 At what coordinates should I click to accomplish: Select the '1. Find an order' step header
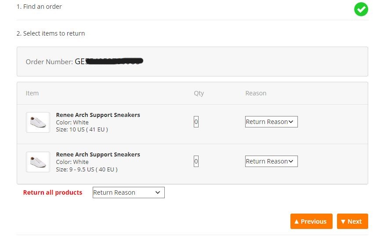tap(39, 7)
